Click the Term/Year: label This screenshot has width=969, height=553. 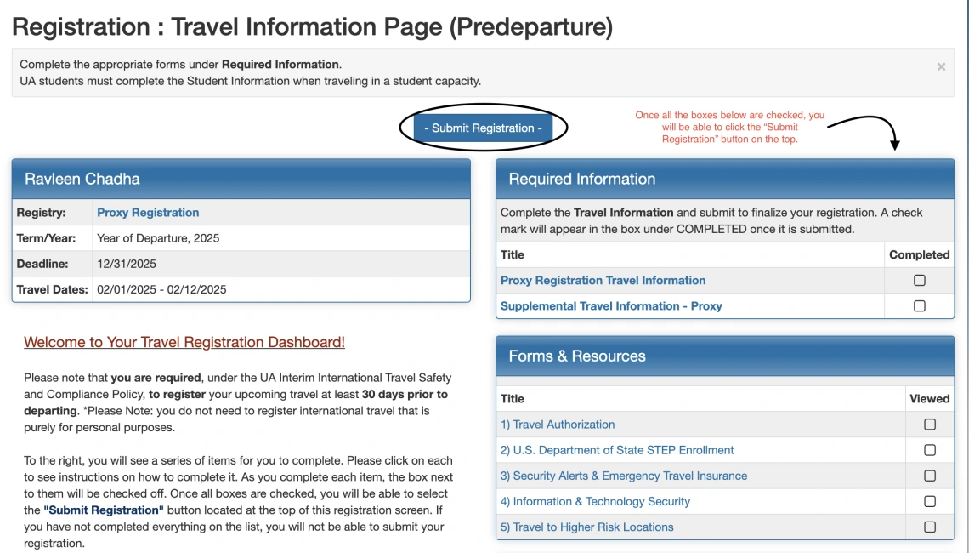pyautogui.click(x=47, y=238)
